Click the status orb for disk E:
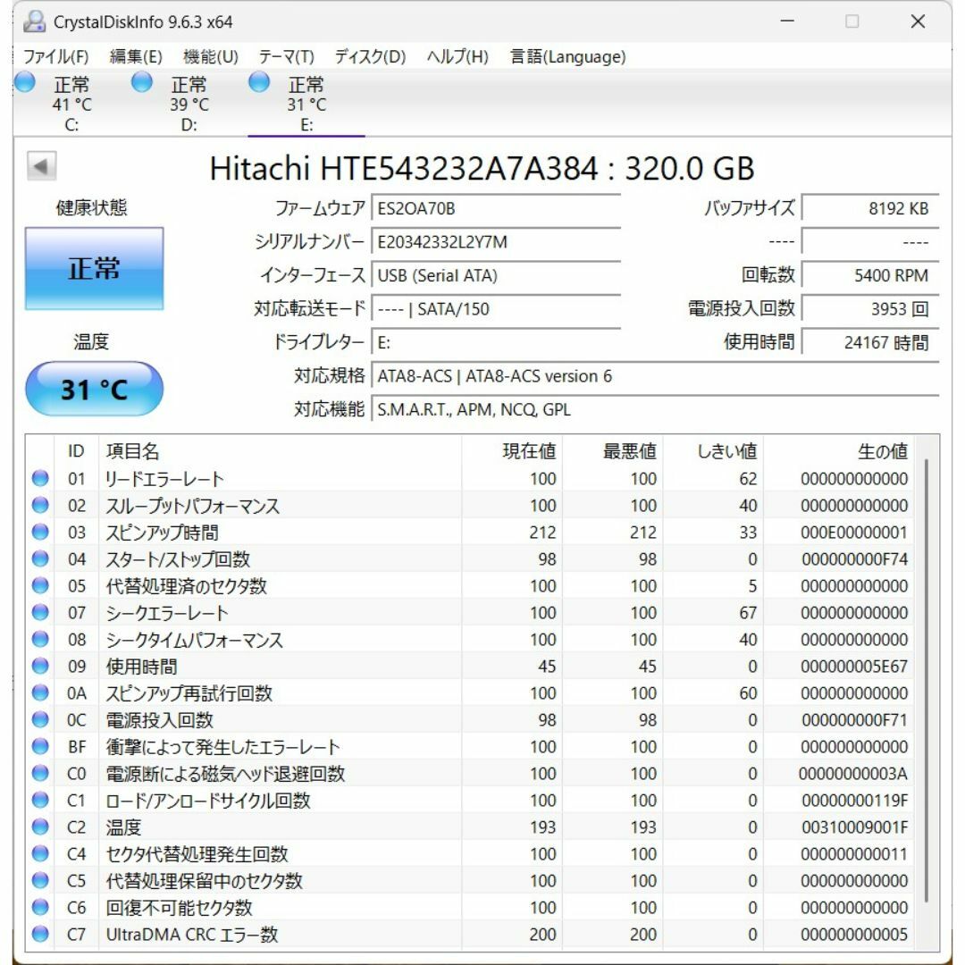 [259, 82]
